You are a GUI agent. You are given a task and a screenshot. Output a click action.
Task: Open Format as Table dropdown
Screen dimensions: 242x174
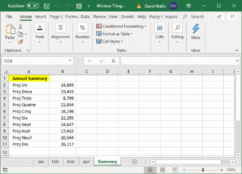(x=115, y=34)
